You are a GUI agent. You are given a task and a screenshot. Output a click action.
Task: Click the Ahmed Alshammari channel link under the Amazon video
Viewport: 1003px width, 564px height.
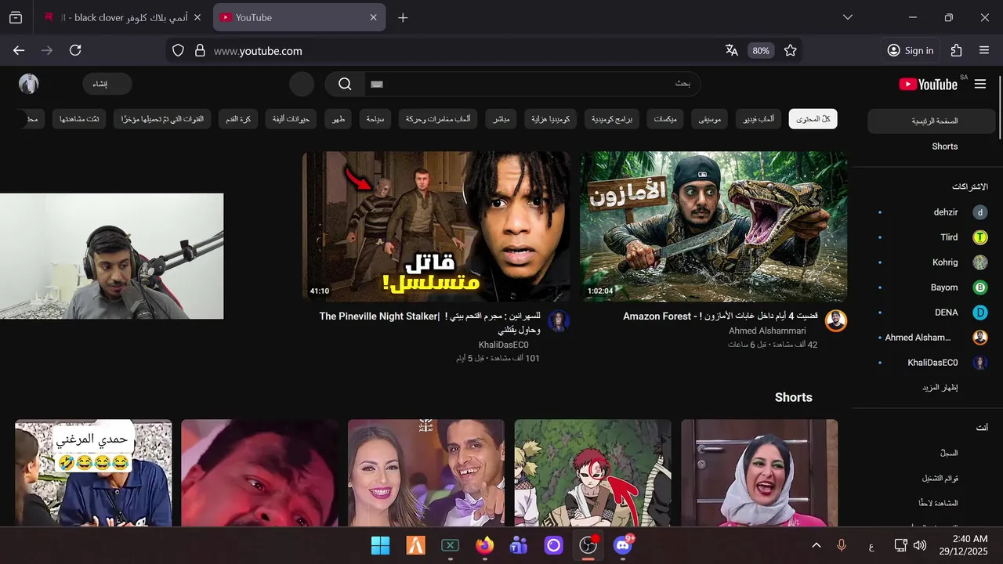click(x=767, y=331)
